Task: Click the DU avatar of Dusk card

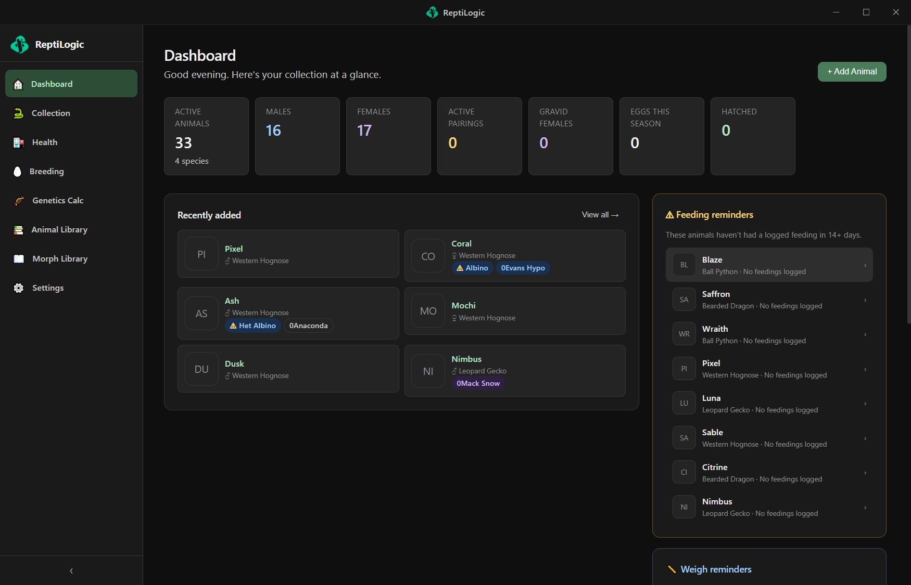Action: click(x=201, y=369)
